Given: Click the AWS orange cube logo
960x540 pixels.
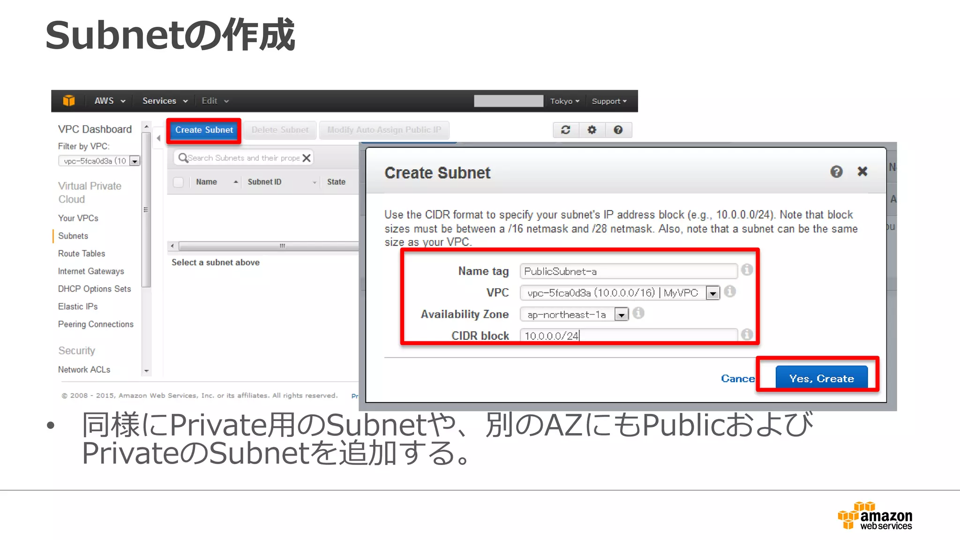Looking at the screenshot, I should [x=69, y=100].
